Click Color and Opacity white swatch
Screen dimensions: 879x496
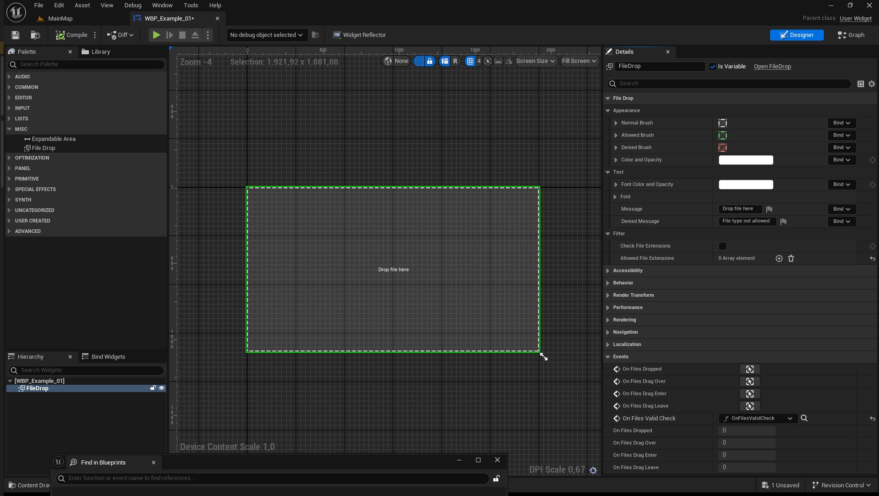[x=746, y=160]
